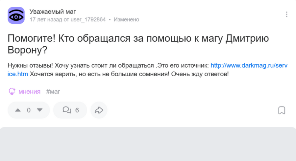
Task: Click the speech bubble comments icon
Action: [x=67, y=110]
